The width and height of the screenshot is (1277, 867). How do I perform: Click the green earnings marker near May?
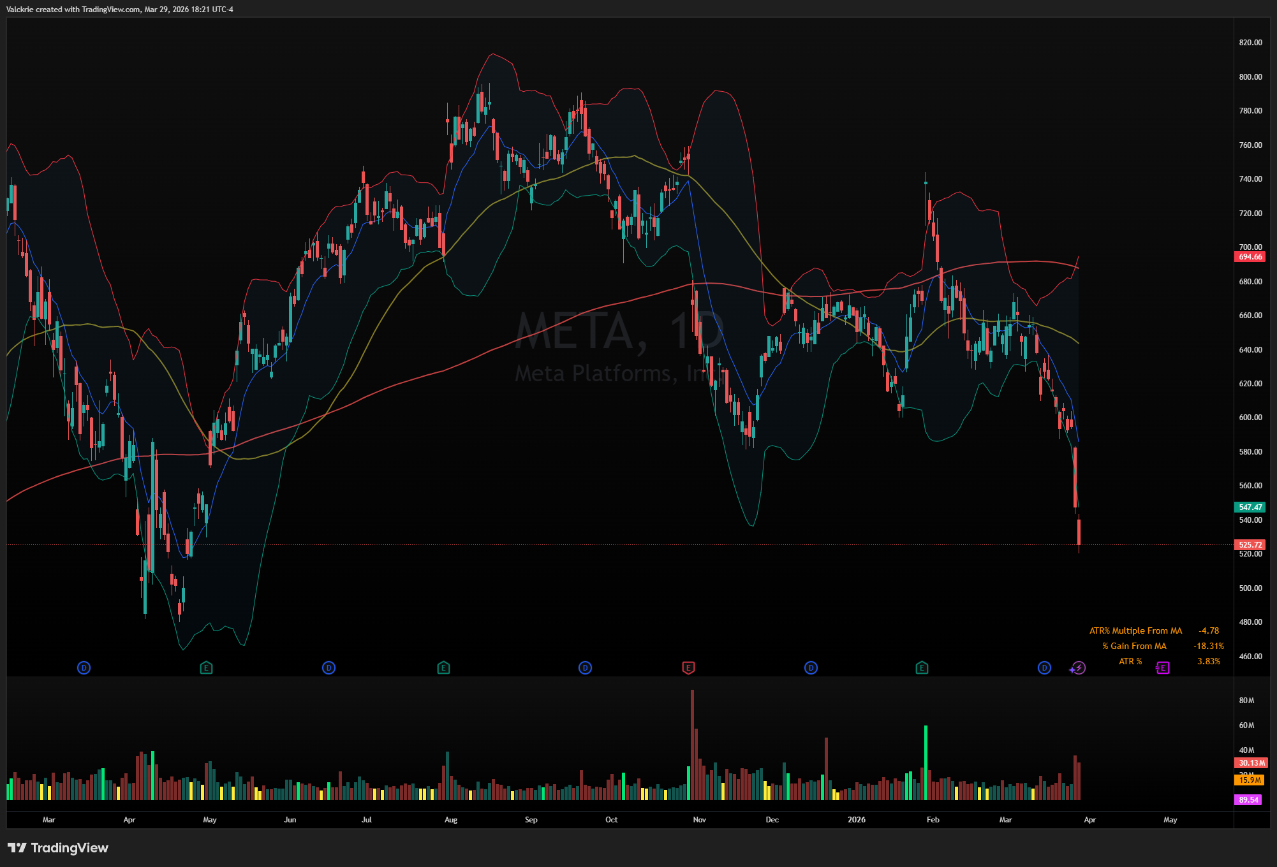point(206,668)
